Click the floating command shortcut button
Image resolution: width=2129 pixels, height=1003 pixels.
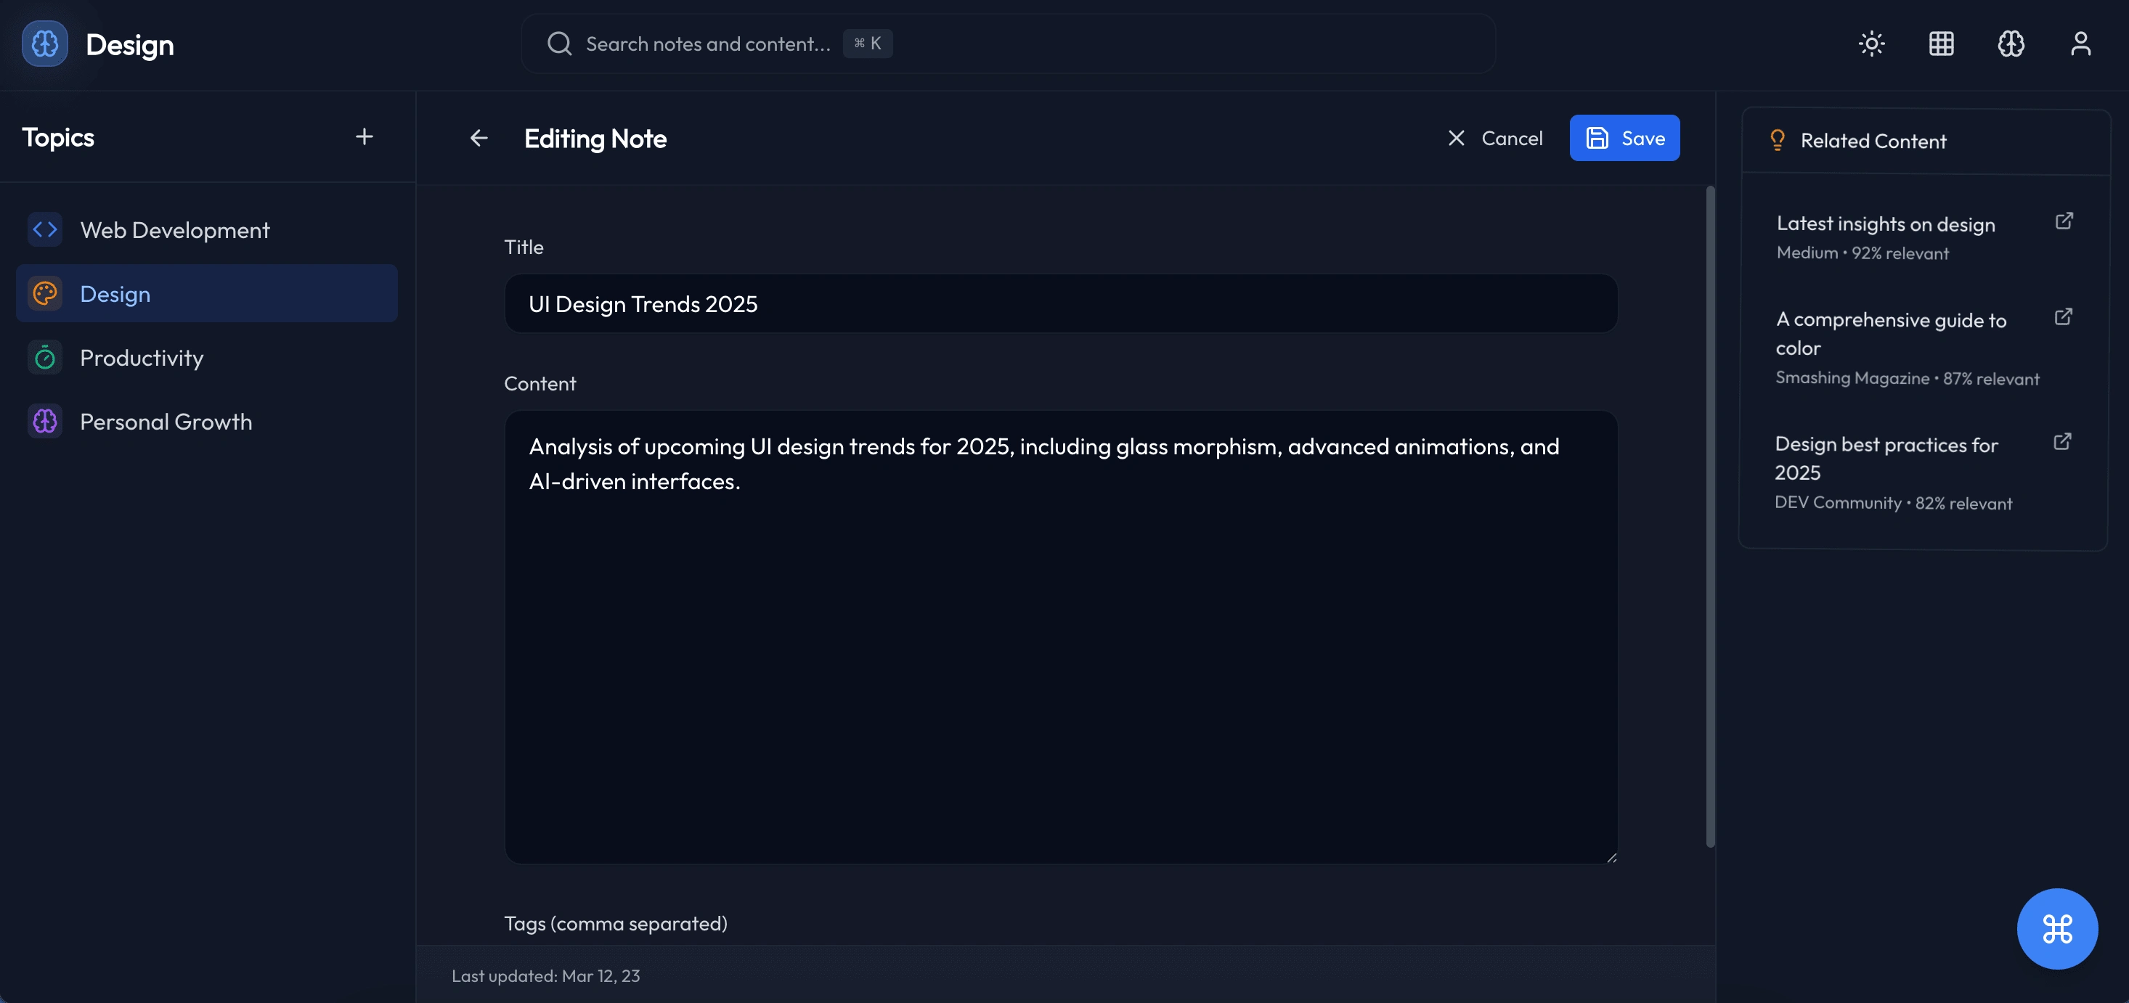(x=2056, y=929)
